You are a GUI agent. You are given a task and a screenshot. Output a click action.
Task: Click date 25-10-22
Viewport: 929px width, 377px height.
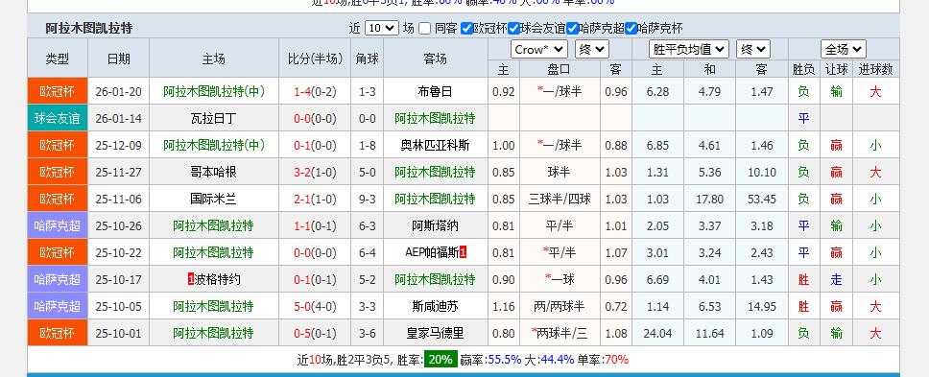(x=118, y=252)
